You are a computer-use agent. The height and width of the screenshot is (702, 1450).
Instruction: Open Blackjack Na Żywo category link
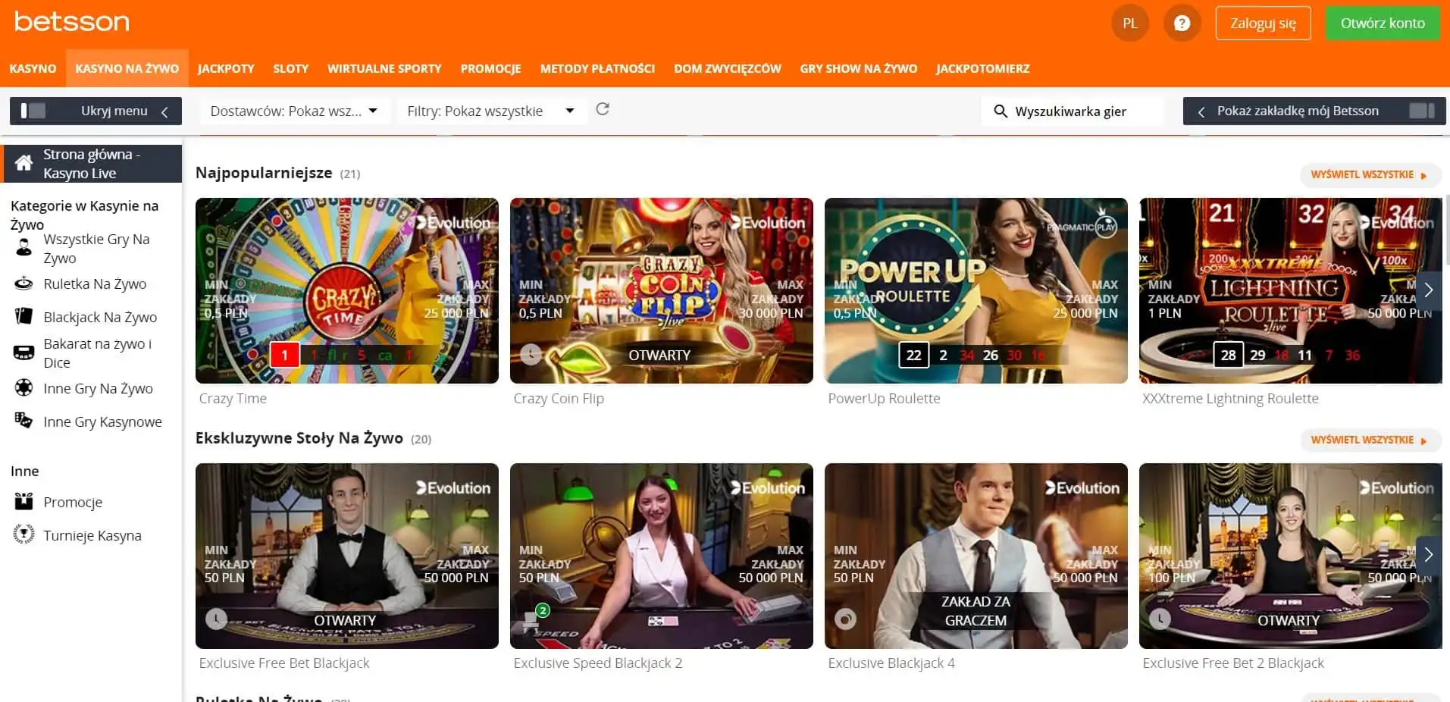coord(100,317)
